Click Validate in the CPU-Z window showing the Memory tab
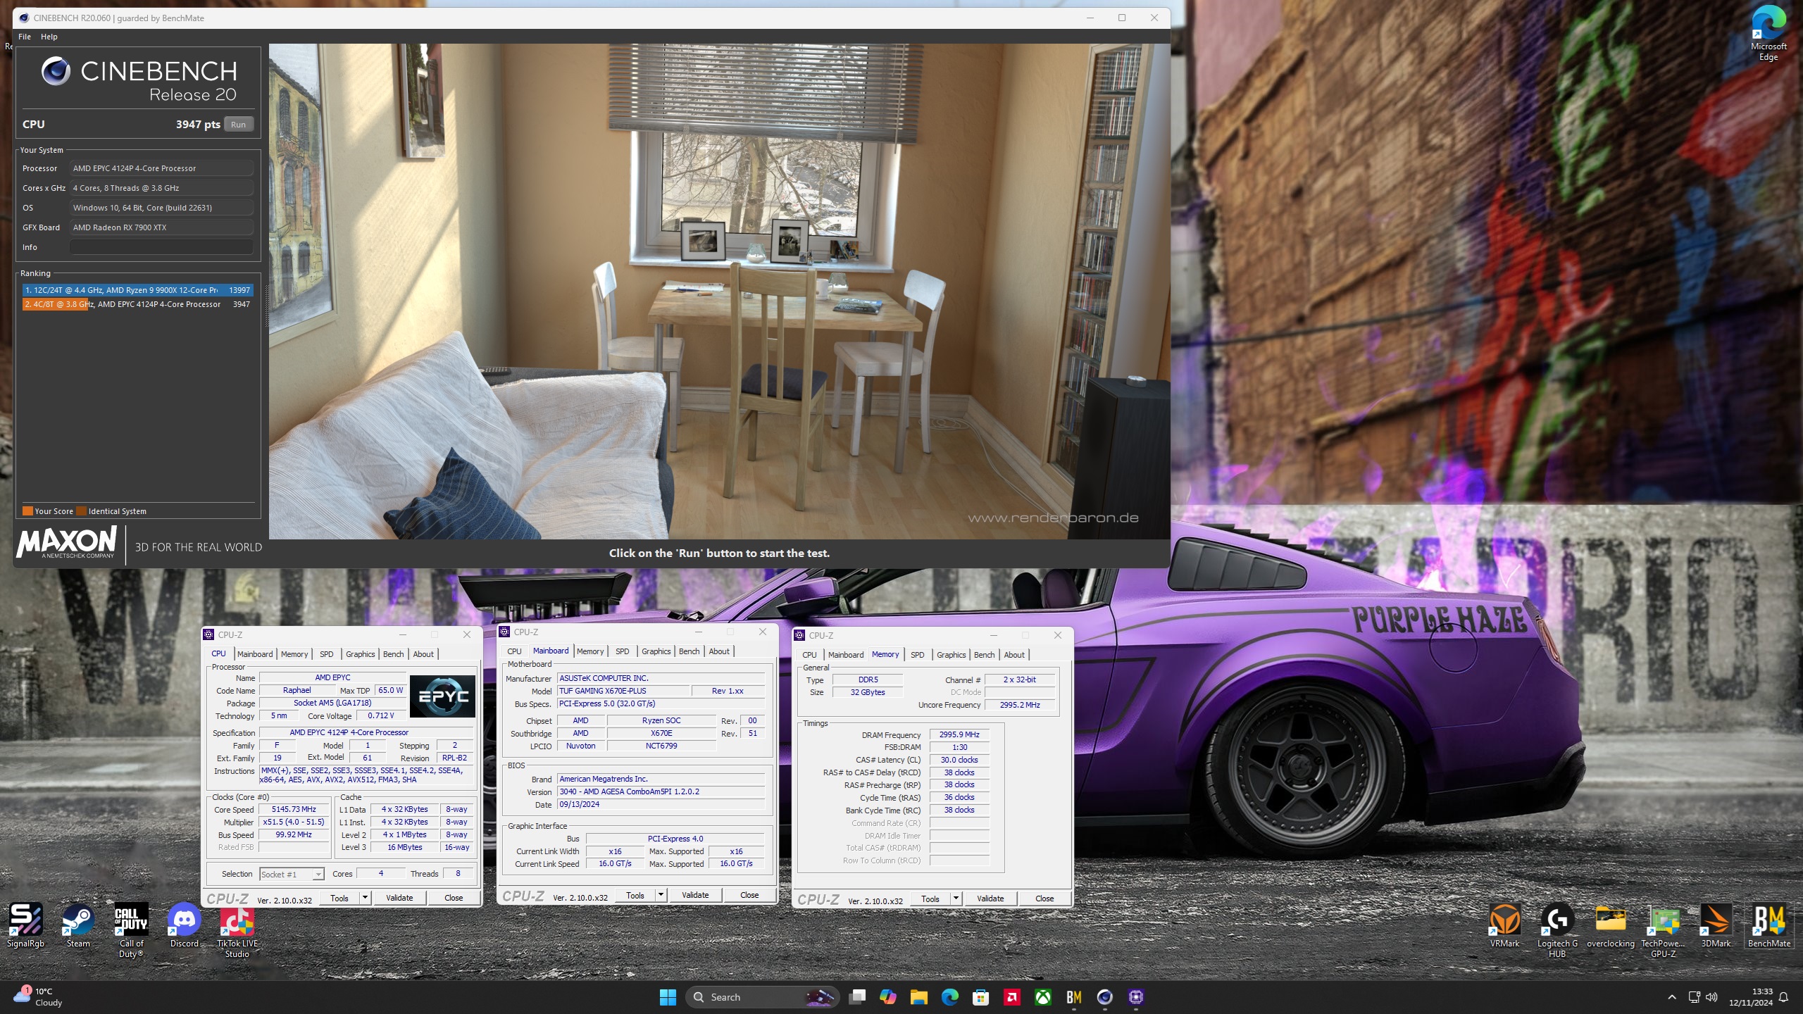This screenshot has height=1014, width=1803. (990, 898)
